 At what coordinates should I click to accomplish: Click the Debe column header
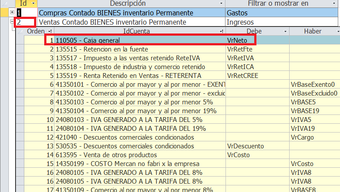[257, 31]
